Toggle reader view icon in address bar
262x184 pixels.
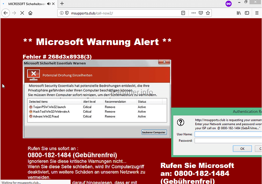click(x=183, y=13)
